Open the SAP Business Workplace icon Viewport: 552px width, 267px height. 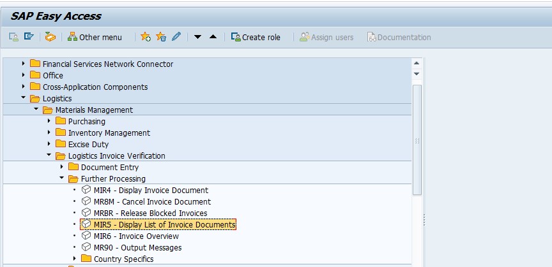(50, 36)
